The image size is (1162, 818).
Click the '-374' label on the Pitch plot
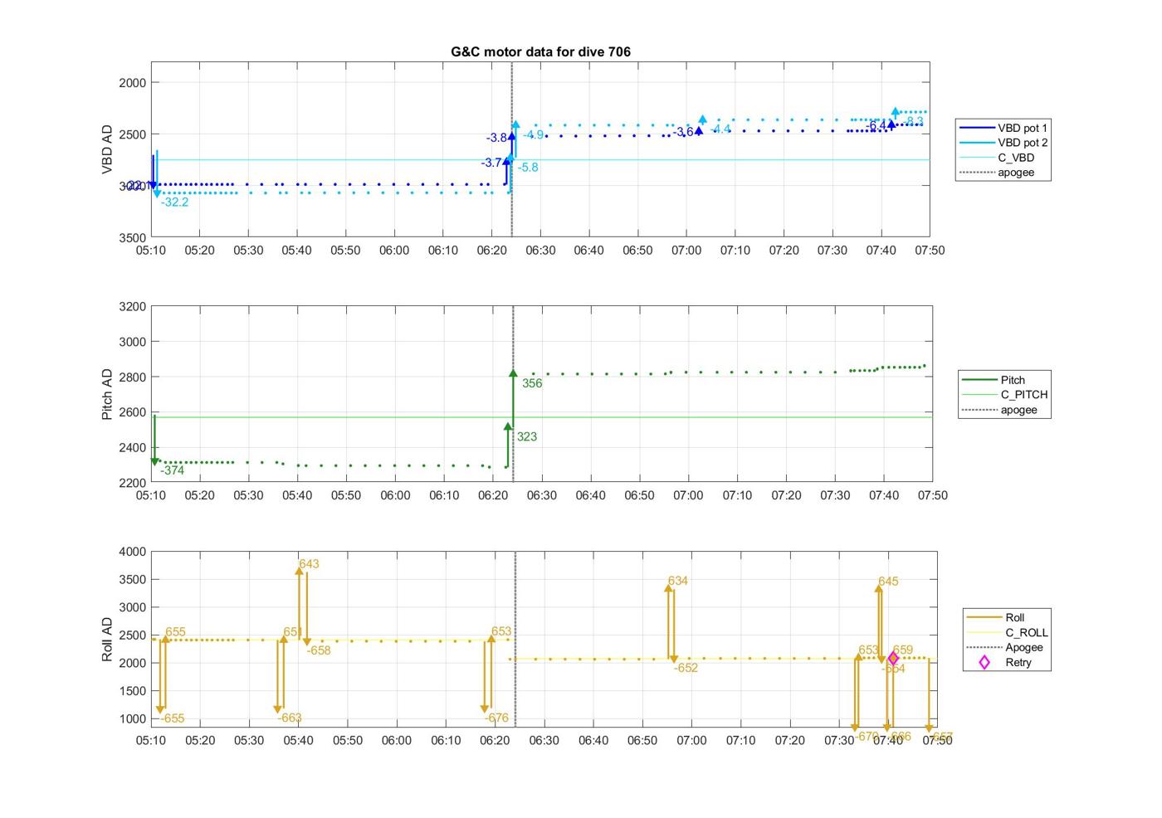[172, 470]
